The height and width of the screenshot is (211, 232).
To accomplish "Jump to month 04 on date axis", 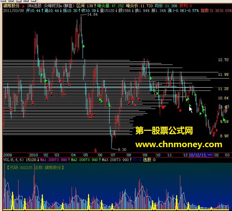I will coord(73,155).
